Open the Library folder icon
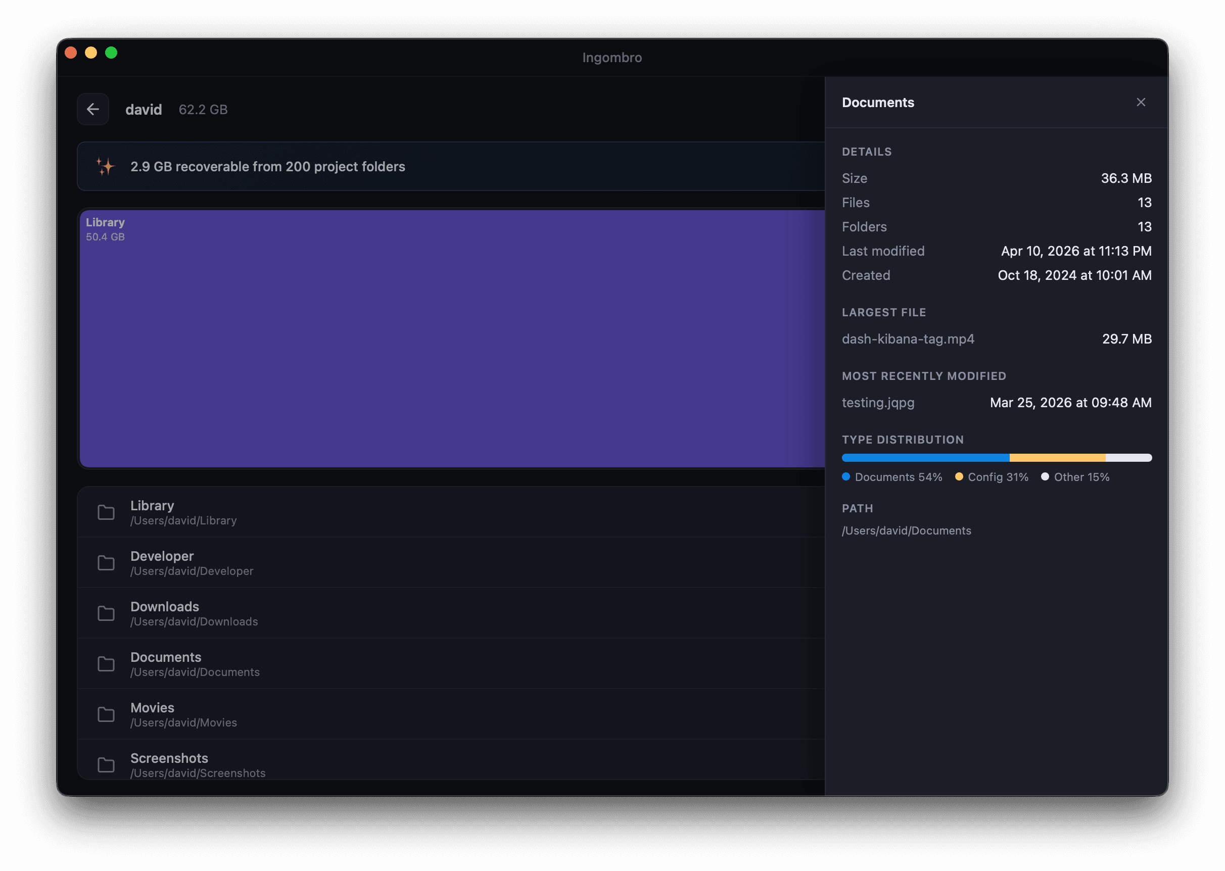Image resolution: width=1225 pixels, height=871 pixels. [x=106, y=512]
